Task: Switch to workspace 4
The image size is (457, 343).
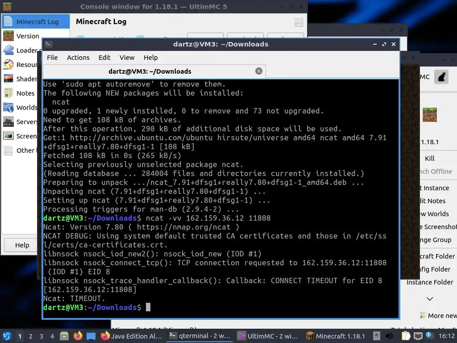Action: pos(52,336)
